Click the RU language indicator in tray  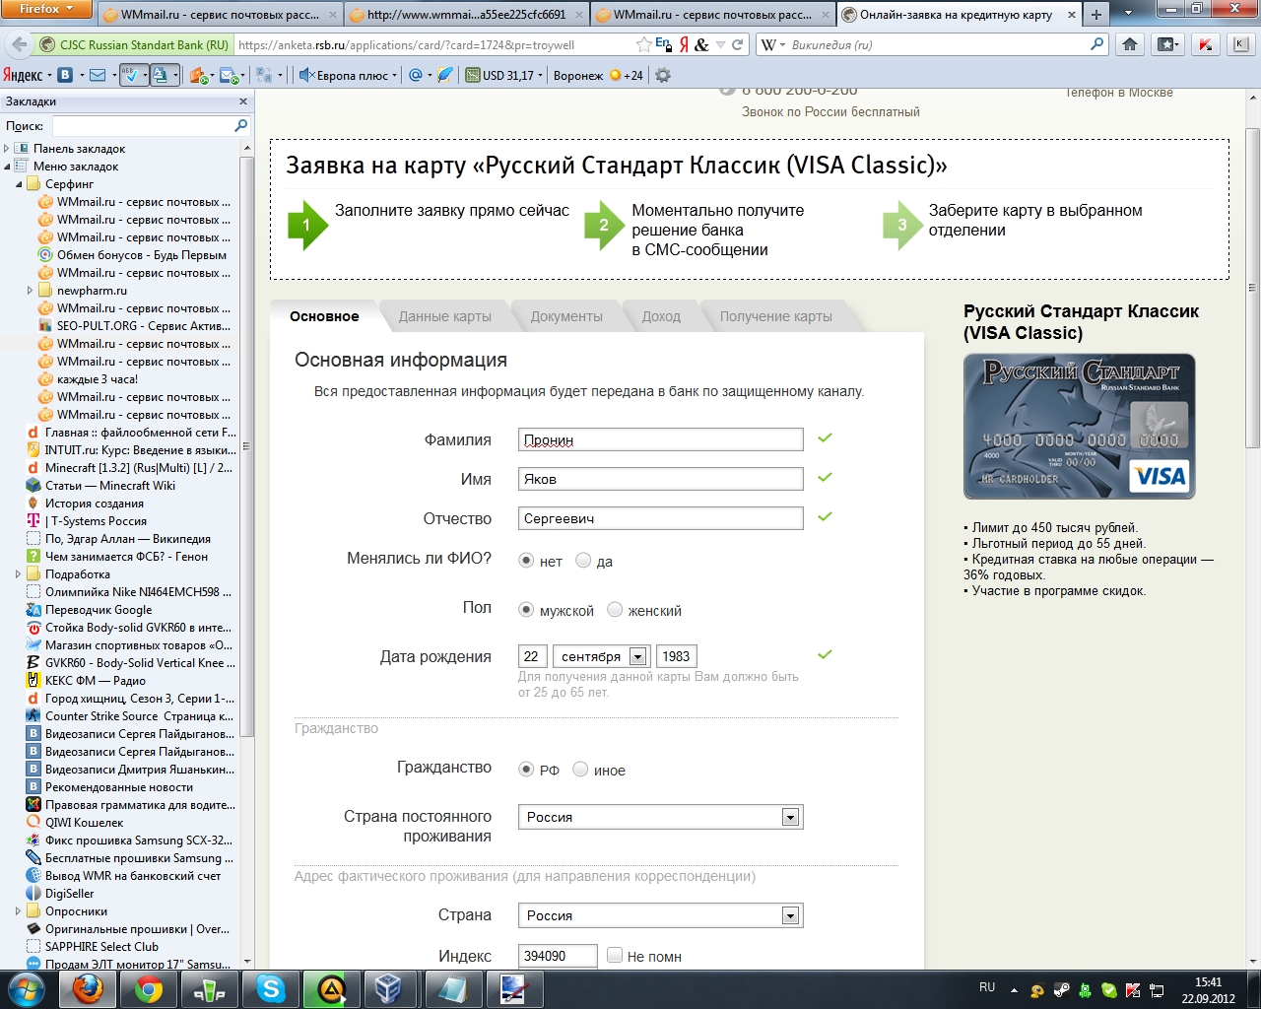click(x=987, y=987)
